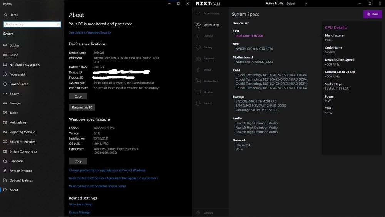Open Lighting in NZXT CAM
This screenshot has width=385, height=217.
click(x=208, y=36)
